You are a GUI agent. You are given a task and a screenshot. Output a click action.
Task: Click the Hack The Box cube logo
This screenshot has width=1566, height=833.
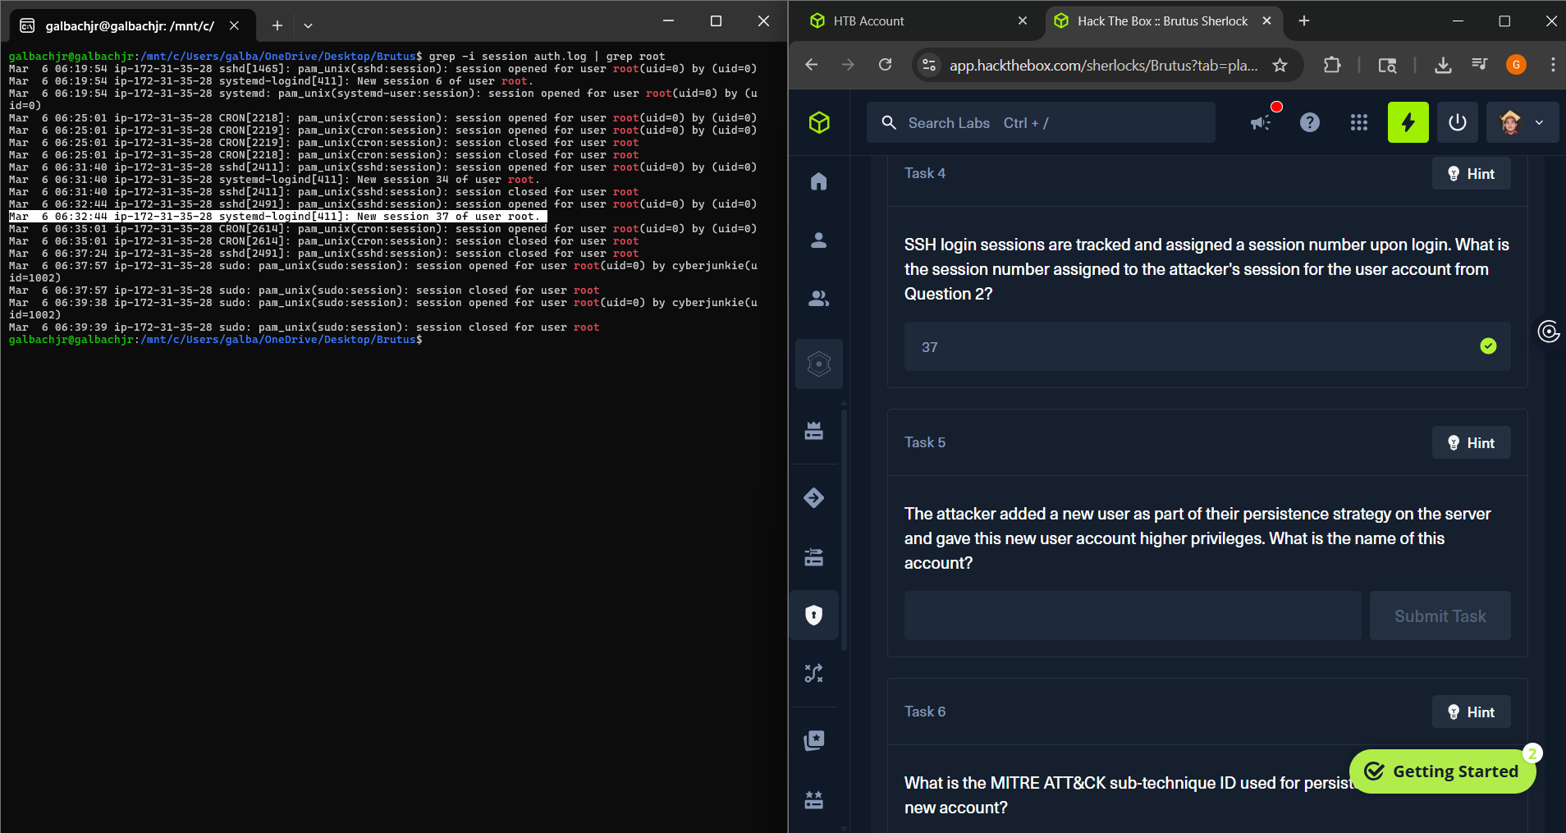(819, 122)
